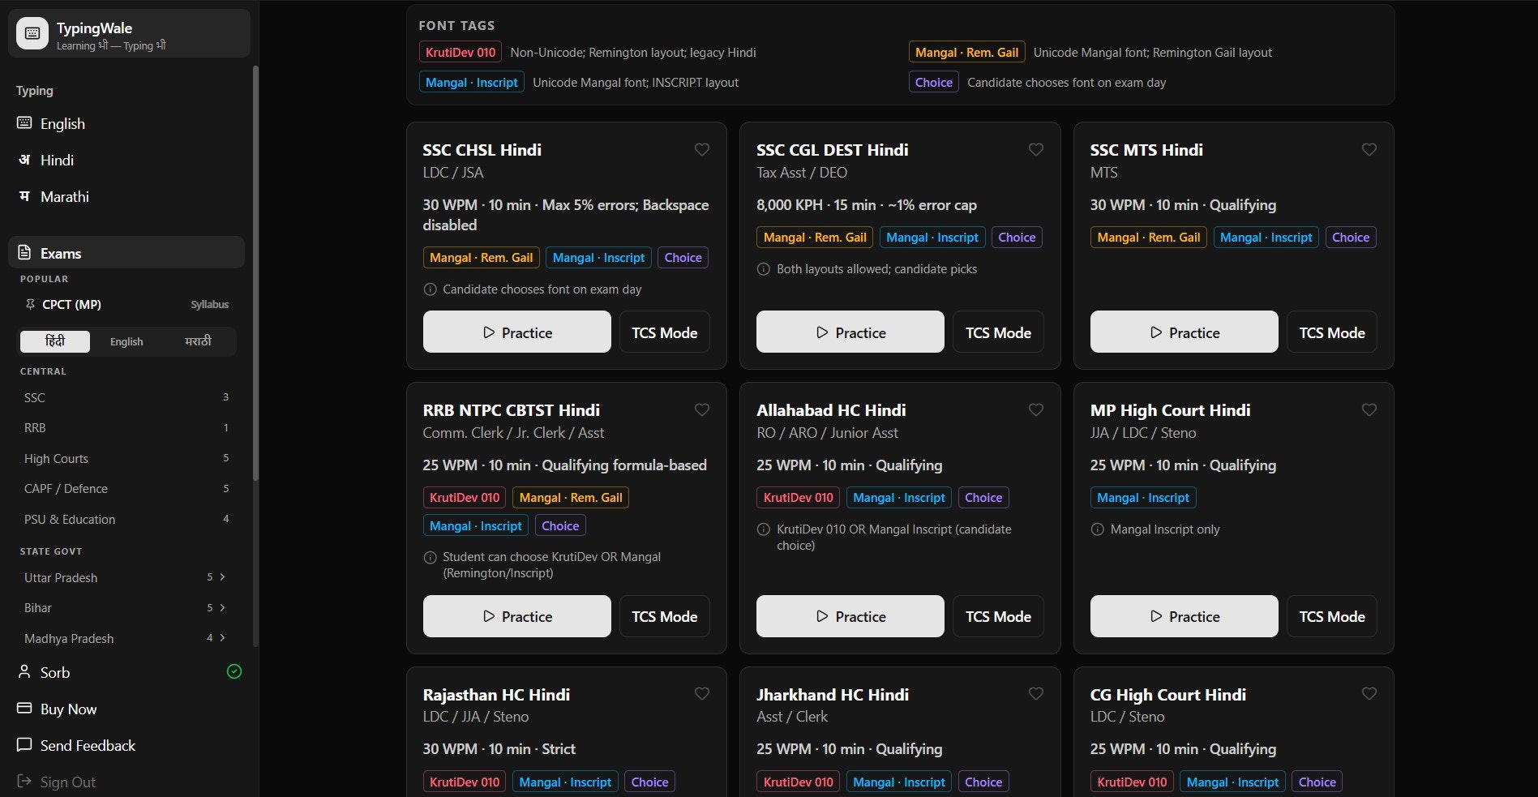Open the Exams section in sidebar
1538x797 pixels.
(126, 252)
